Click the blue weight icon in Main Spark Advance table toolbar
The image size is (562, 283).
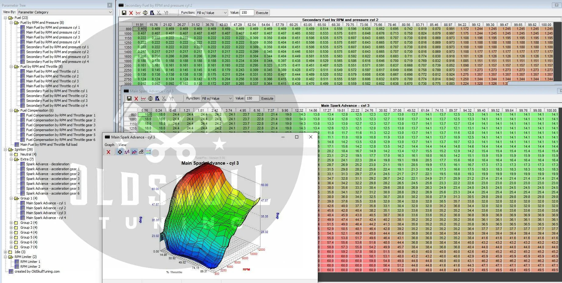[x=157, y=99]
